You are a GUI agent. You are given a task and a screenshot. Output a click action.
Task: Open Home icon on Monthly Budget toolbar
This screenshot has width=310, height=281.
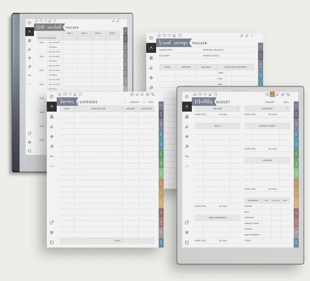195,94
